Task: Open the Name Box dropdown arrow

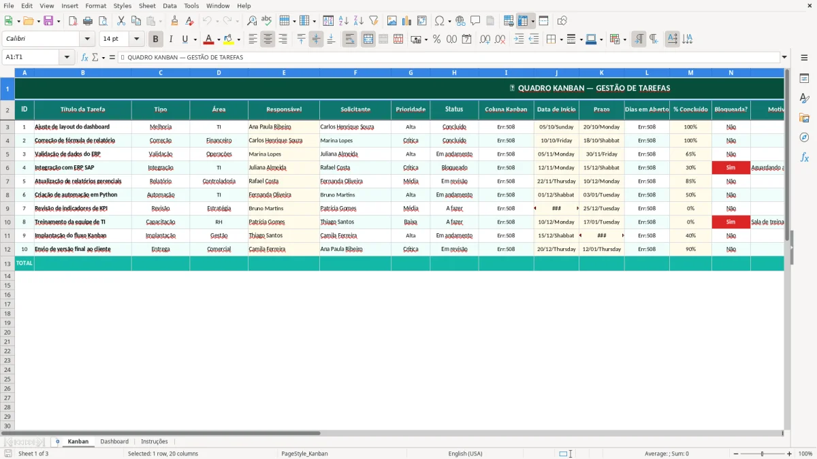Action: 67,57
